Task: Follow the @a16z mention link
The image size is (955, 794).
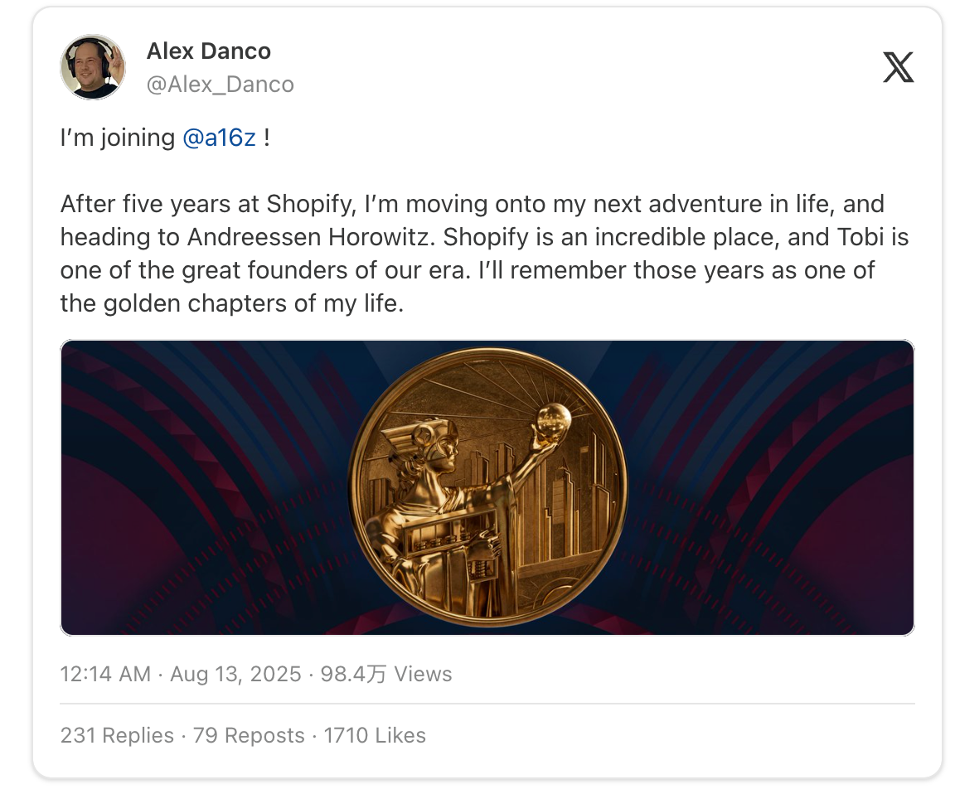Action: [219, 138]
